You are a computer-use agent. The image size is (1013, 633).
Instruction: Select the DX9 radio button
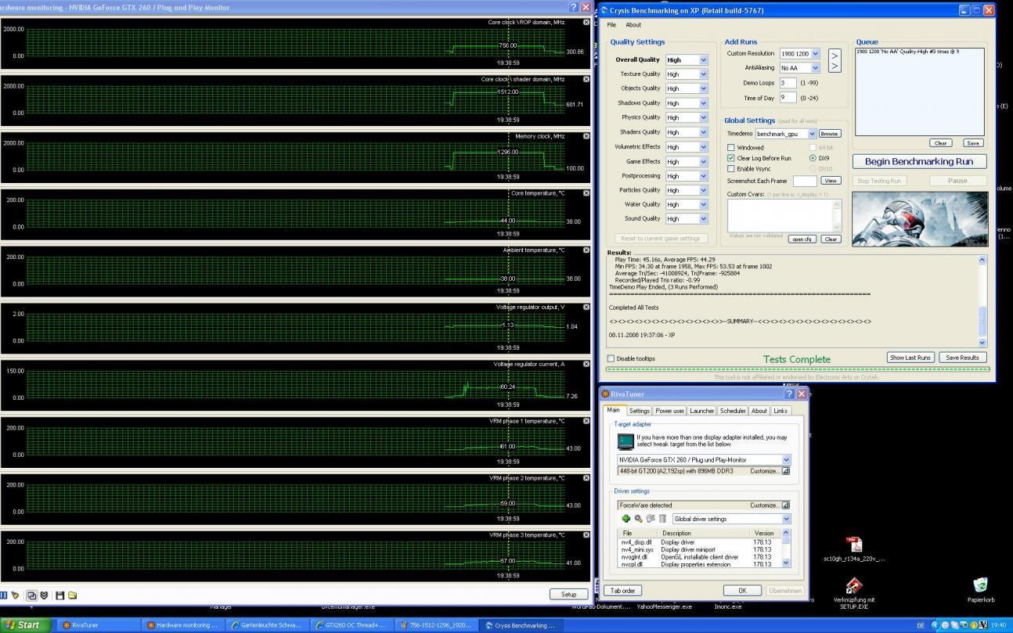[813, 158]
